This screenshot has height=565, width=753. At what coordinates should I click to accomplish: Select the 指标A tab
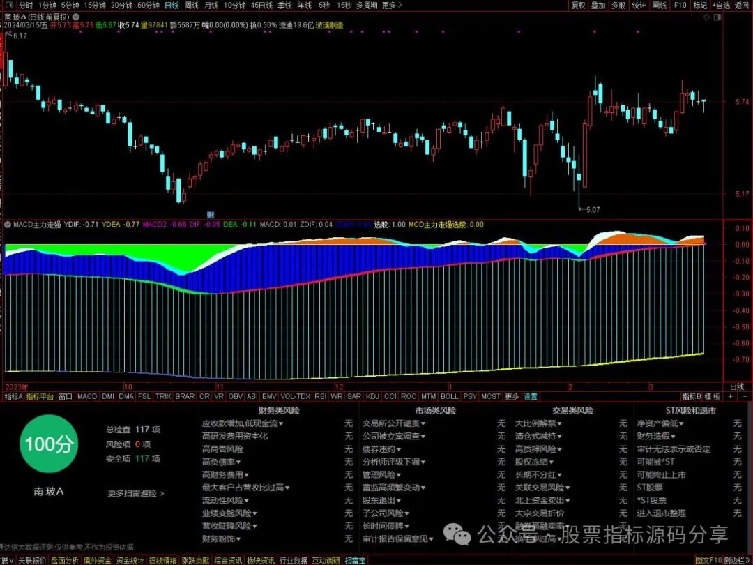[13, 396]
